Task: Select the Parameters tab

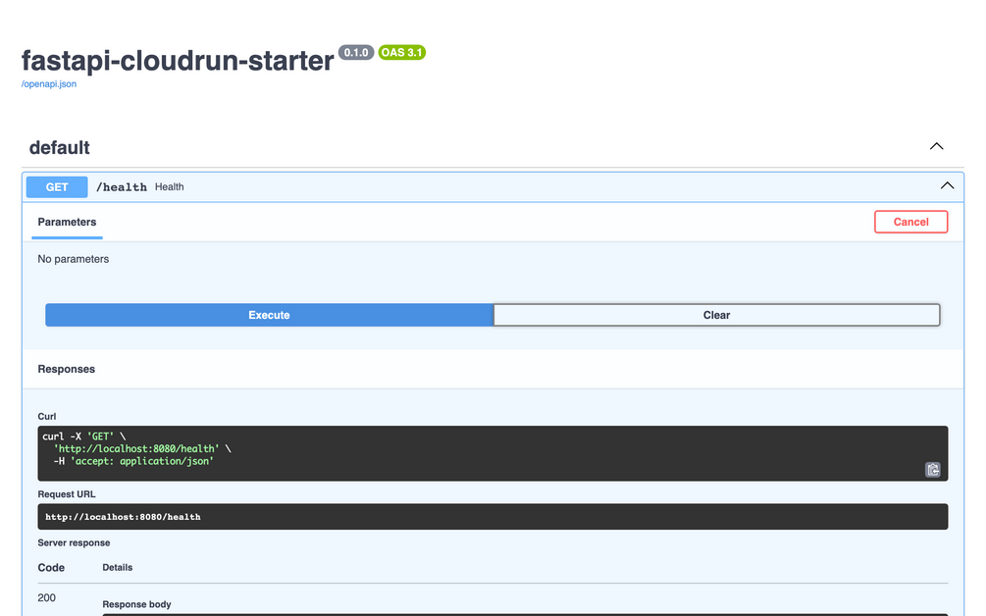Action: click(x=67, y=222)
